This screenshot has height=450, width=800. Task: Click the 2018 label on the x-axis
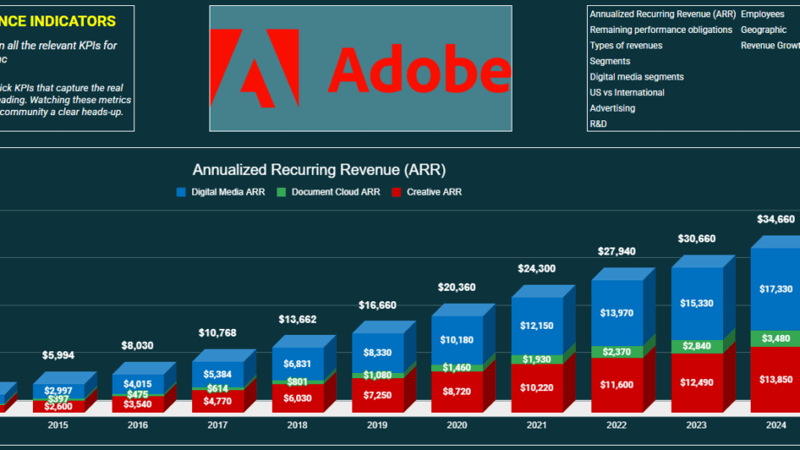pos(297,426)
